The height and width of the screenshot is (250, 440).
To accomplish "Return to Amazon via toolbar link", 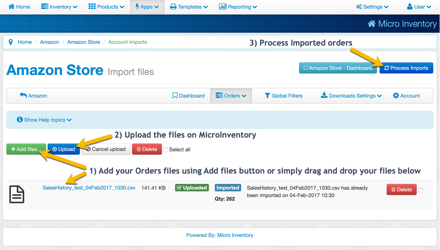I will (x=33, y=96).
